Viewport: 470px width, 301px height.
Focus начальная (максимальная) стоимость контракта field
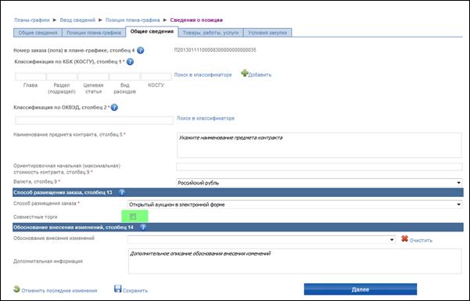point(319,167)
